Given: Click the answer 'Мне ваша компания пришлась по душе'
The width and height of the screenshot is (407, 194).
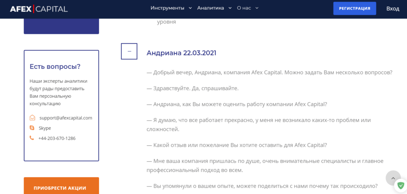Looking at the screenshot, I should (x=265, y=166).
